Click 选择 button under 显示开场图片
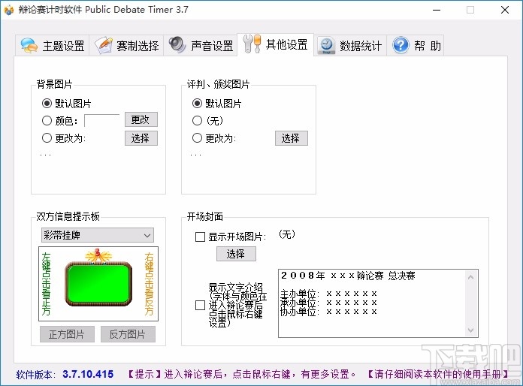This screenshot has width=523, height=386. 236,254
